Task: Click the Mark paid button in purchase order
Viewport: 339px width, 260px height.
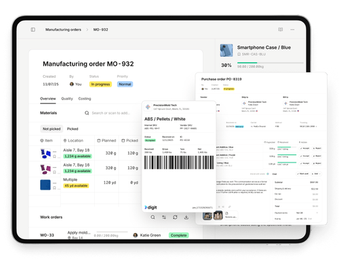Action: (x=302, y=174)
